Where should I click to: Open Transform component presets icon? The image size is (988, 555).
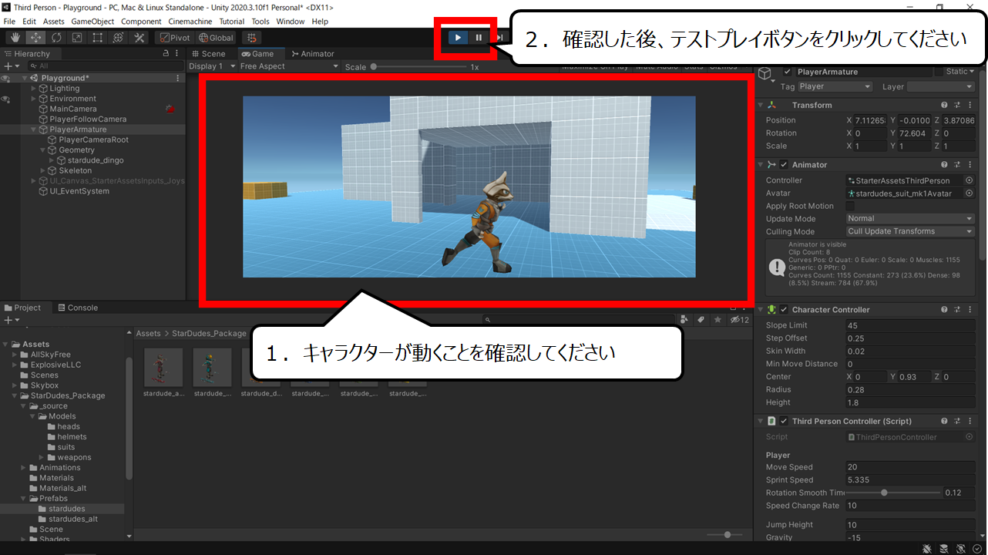pos(957,105)
